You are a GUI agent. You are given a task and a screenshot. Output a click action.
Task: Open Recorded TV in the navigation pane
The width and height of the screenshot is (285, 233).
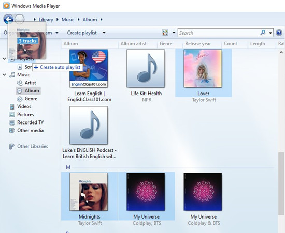[x=31, y=122]
